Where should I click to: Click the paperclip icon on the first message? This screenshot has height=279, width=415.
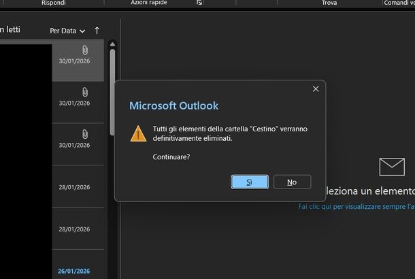pos(84,50)
